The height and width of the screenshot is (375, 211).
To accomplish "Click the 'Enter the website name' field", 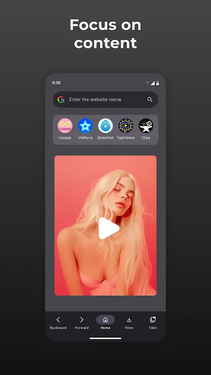I will [x=105, y=99].
